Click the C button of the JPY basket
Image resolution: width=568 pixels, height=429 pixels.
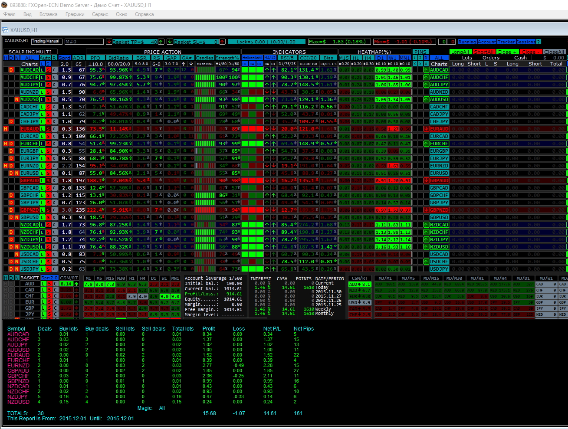(x=56, y=314)
